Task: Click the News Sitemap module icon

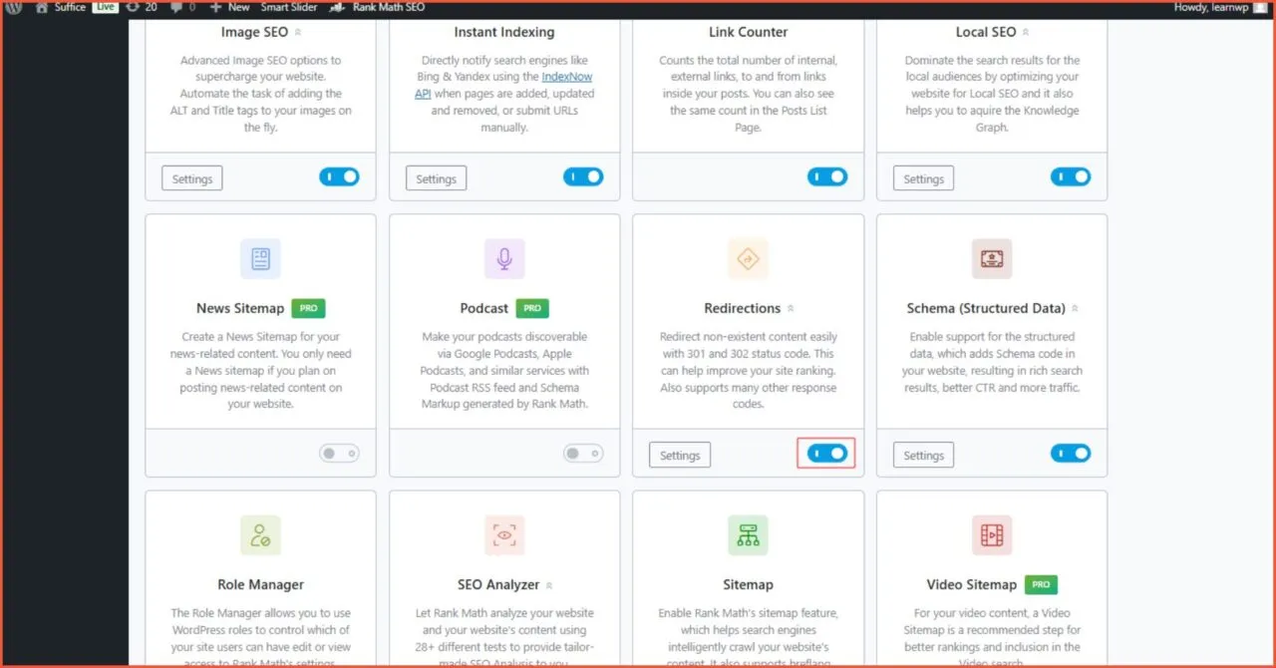Action: click(260, 258)
